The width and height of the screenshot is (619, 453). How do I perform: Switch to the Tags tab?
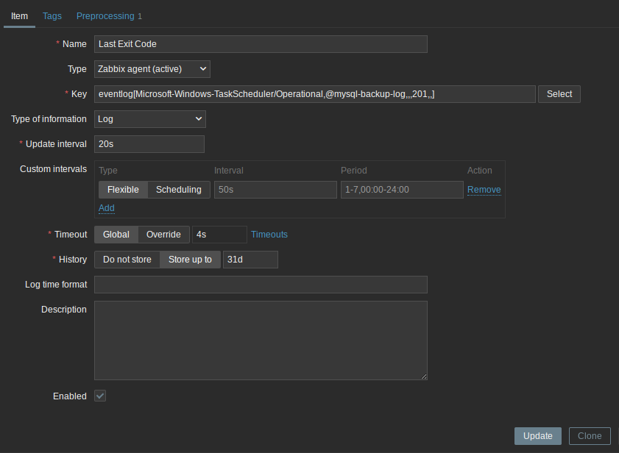(x=52, y=15)
